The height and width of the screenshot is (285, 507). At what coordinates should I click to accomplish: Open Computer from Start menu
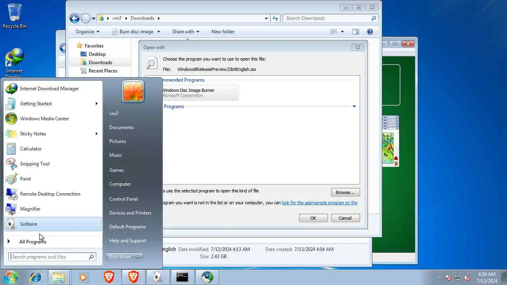coord(120,184)
